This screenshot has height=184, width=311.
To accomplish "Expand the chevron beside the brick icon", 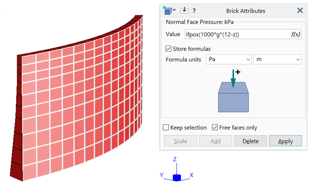I will pos(174,10).
